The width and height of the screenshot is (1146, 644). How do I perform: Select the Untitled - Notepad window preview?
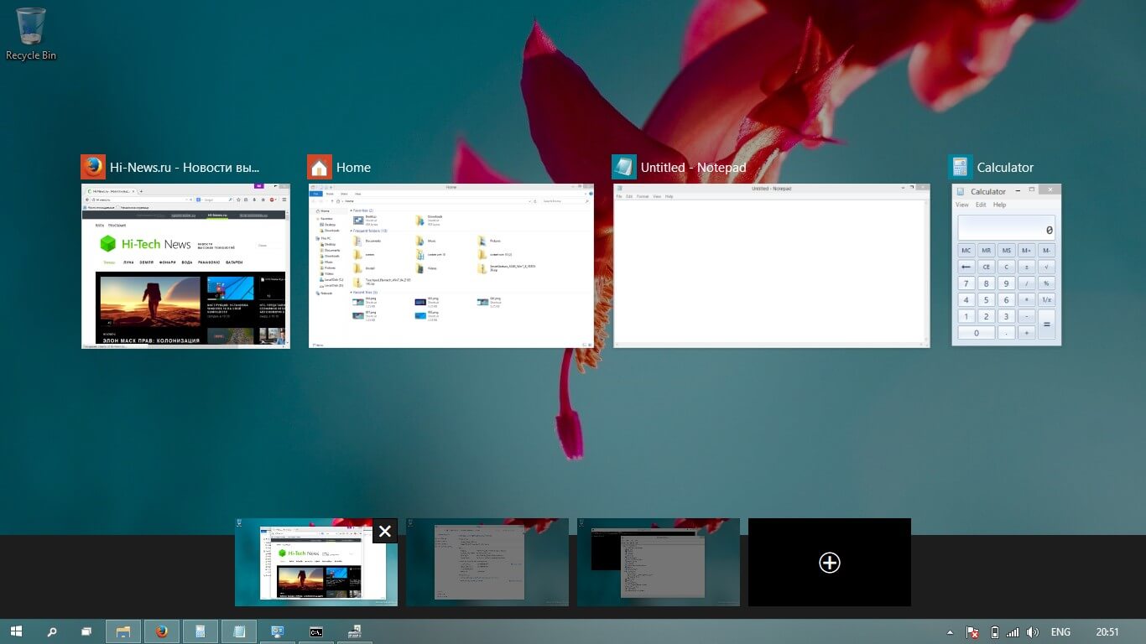(771, 265)
